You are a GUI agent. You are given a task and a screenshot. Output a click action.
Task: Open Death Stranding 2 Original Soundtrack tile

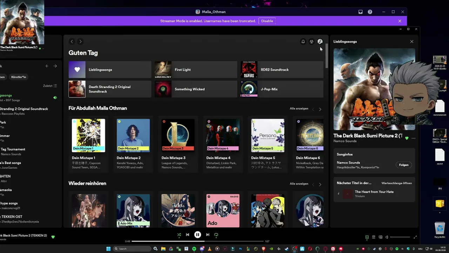110,89
